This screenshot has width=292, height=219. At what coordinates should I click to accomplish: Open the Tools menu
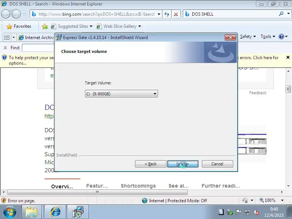tap(268, 36)
